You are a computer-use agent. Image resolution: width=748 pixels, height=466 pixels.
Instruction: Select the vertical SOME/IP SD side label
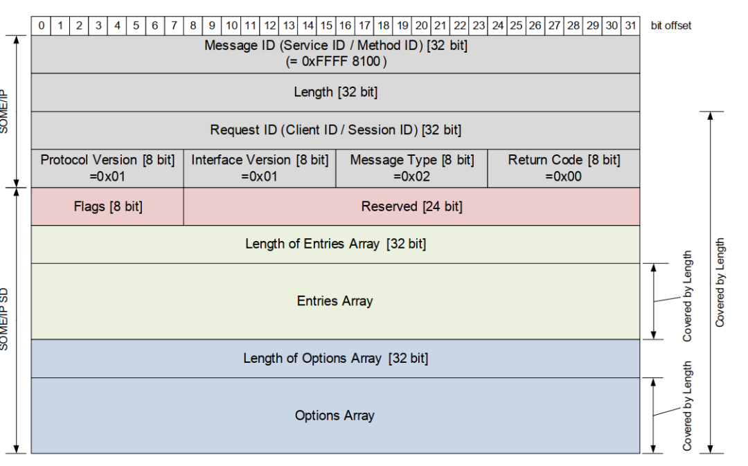[6, 320]
